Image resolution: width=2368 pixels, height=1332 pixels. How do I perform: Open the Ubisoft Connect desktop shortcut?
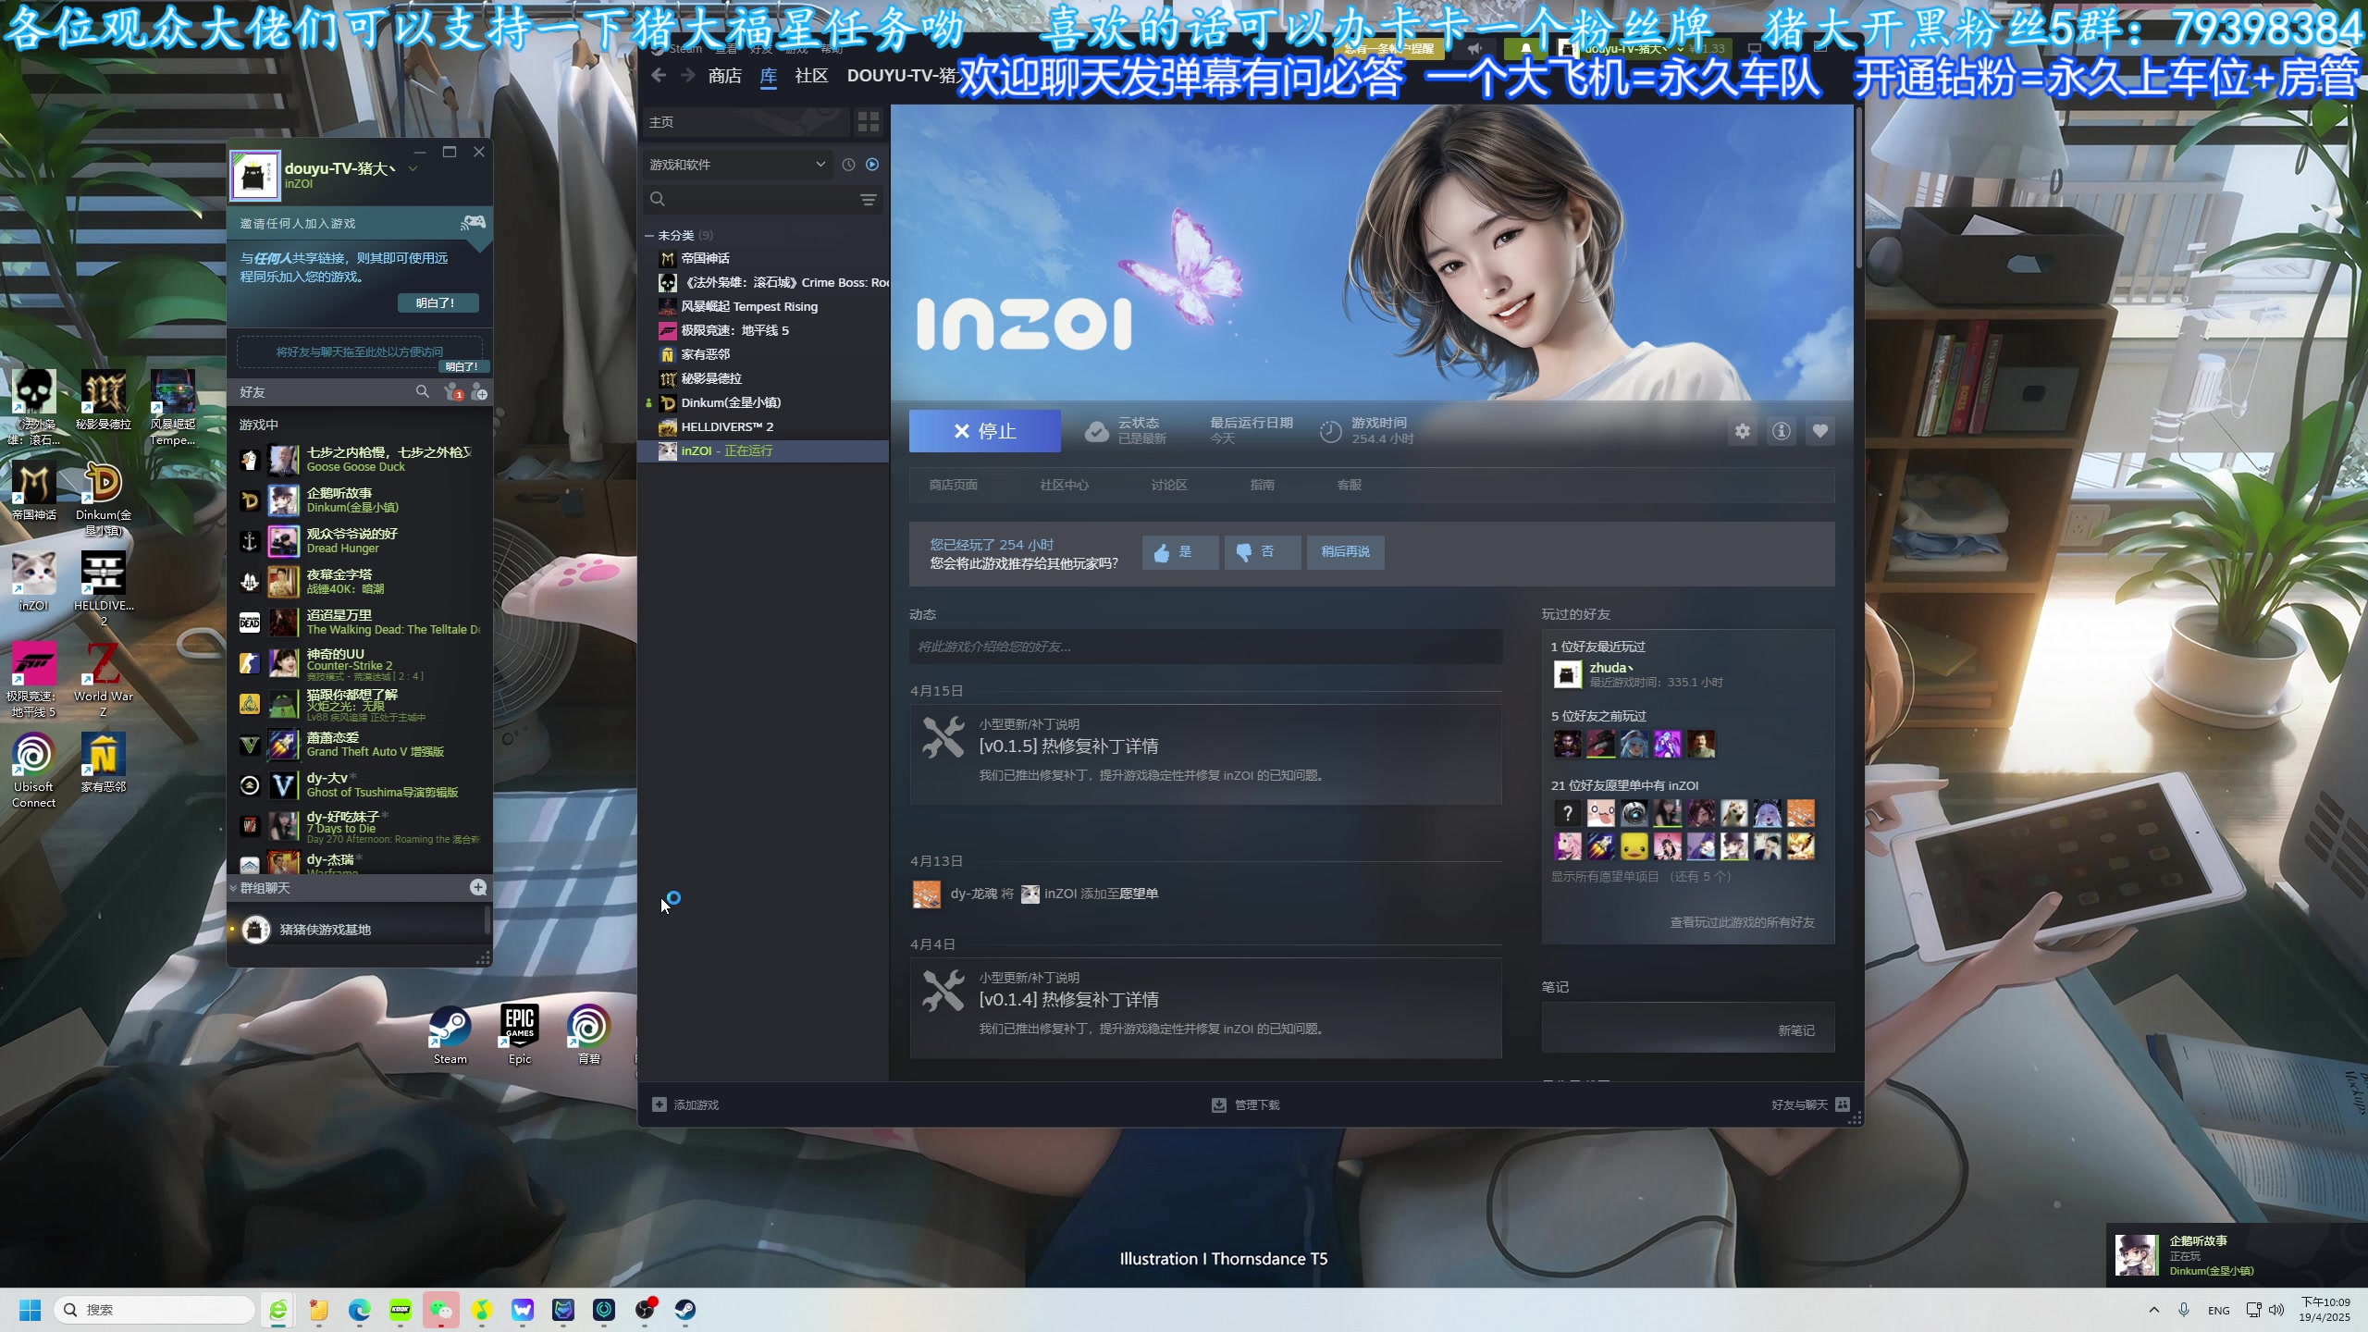tap(34, 770)
